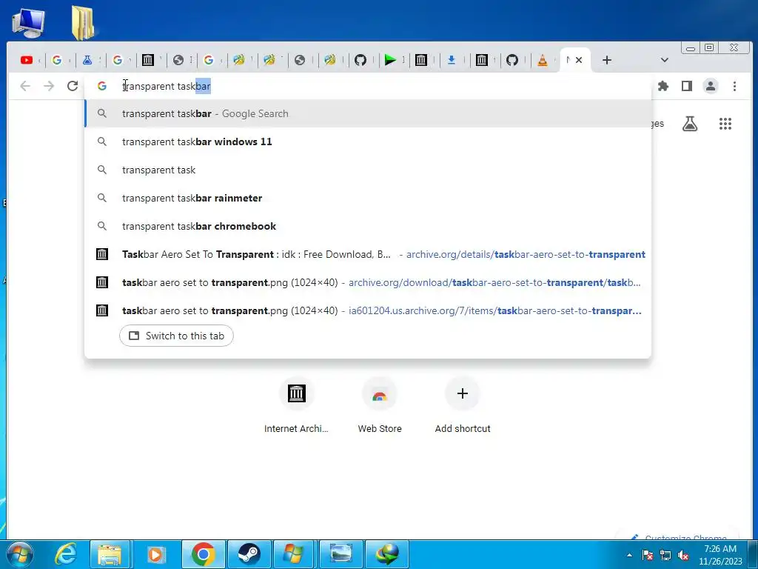Image resolution: width=758 pixels, height=569 pixels.
Task: Go forward using the forward arrow
Action: 49,86
